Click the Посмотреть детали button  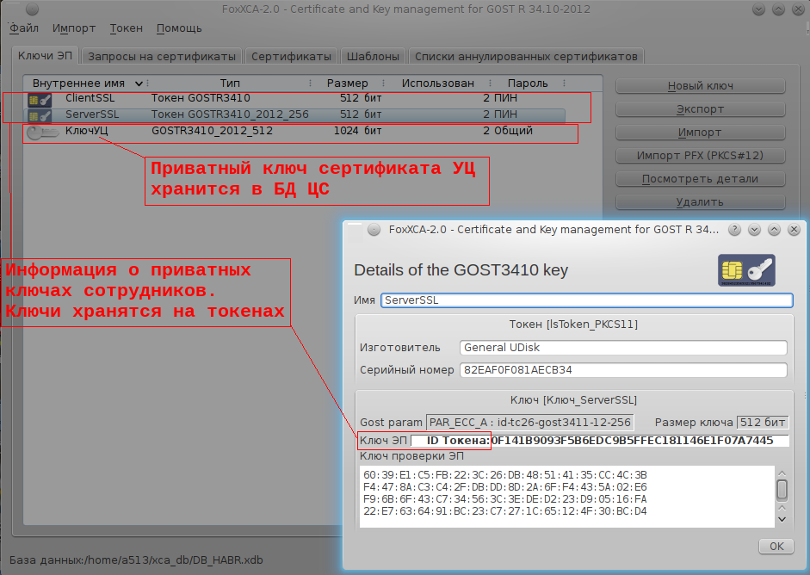pos(701,179)
